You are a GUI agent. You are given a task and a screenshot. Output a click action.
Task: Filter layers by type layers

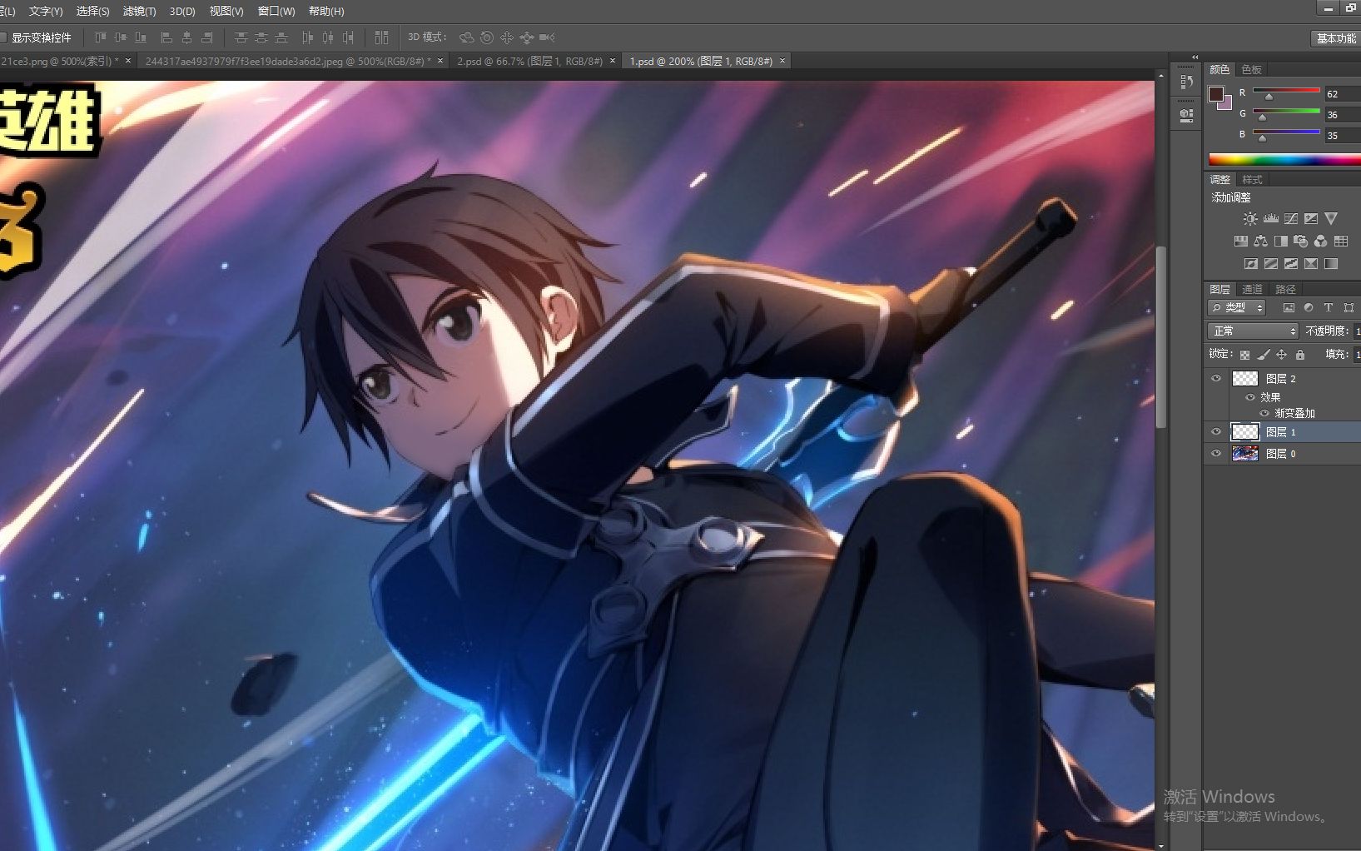click(x=1329, y=308)
